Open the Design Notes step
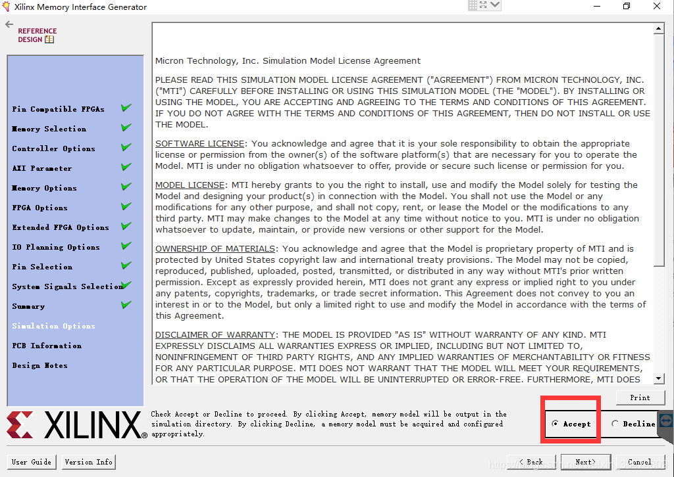The width and height of the screenshot is (674, 477). (40, 365)
